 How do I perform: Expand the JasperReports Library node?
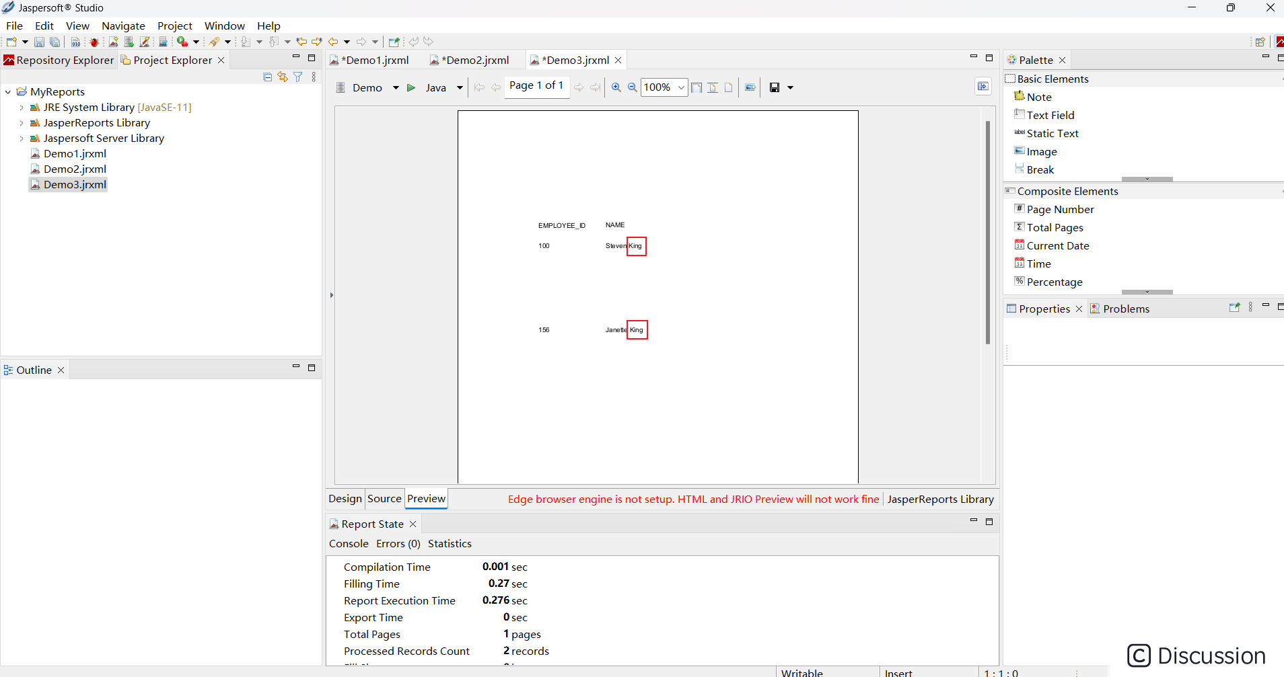tap(22, 122)
